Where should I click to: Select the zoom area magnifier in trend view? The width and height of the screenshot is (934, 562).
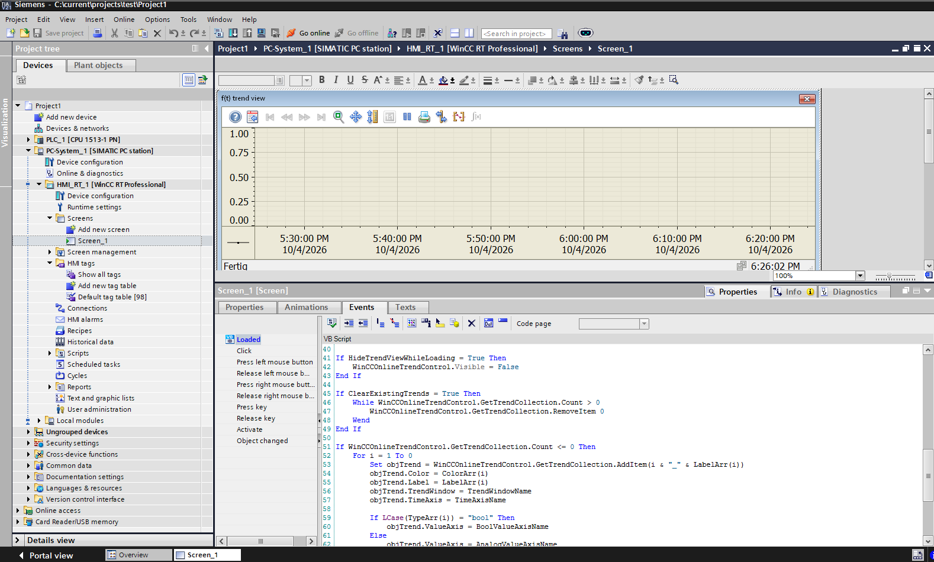click(x=339, y=117)
